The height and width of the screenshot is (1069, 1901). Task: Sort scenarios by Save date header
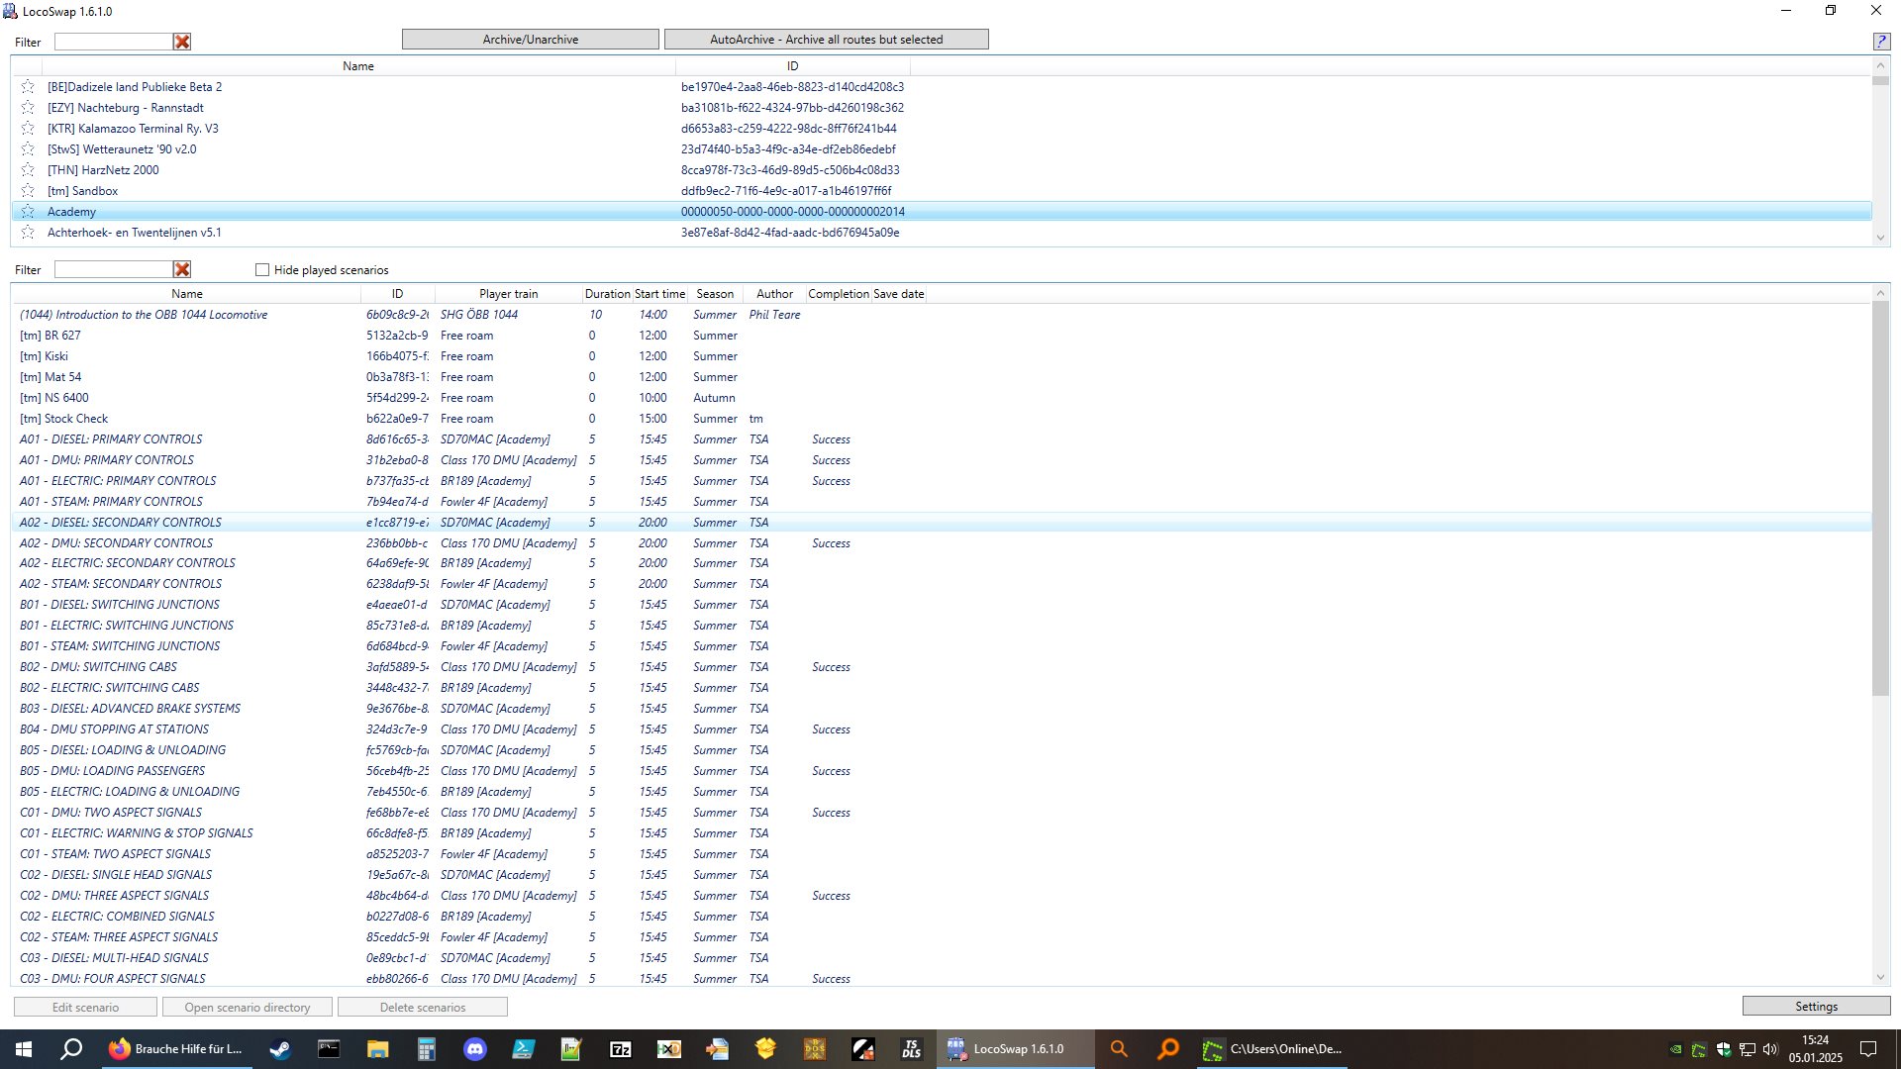(x=899, y=294)
